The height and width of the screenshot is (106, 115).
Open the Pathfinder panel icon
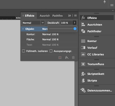[x=83, y=31]
